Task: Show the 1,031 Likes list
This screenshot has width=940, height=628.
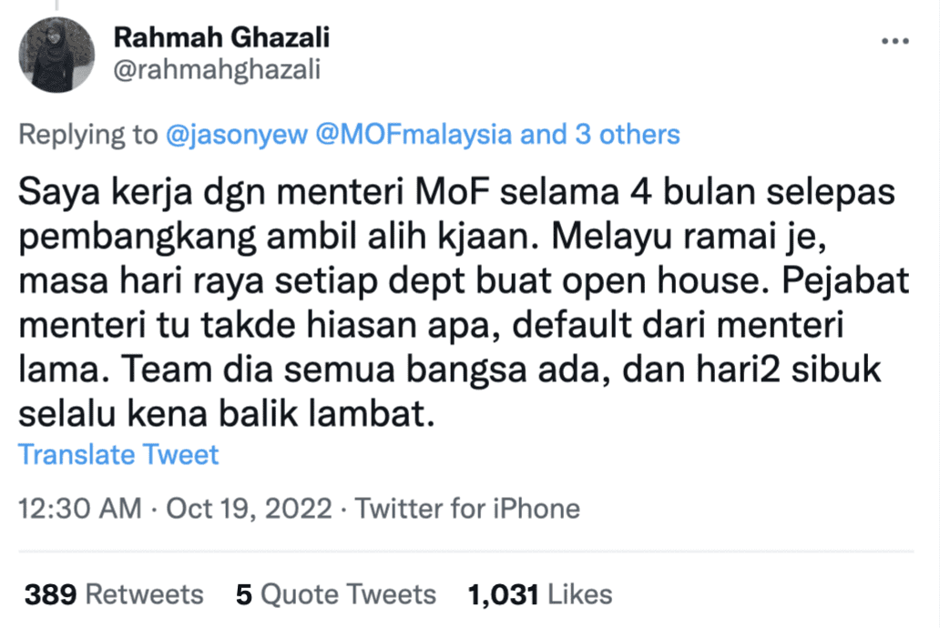Action: click(539, 594)
